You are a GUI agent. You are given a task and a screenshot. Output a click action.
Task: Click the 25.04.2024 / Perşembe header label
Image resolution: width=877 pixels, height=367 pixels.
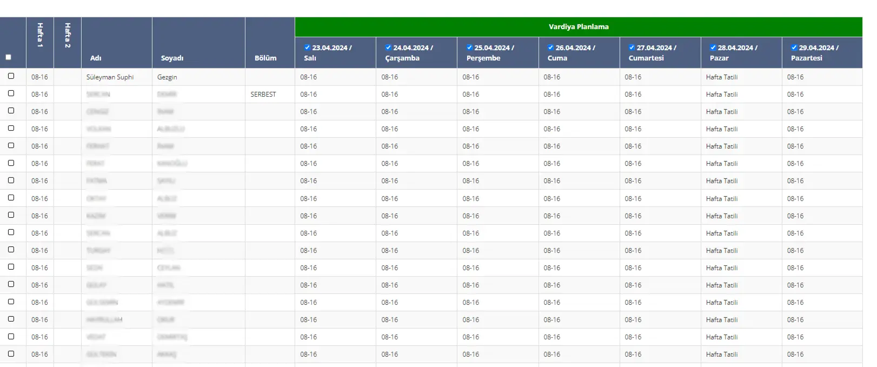tap(490, 53)
